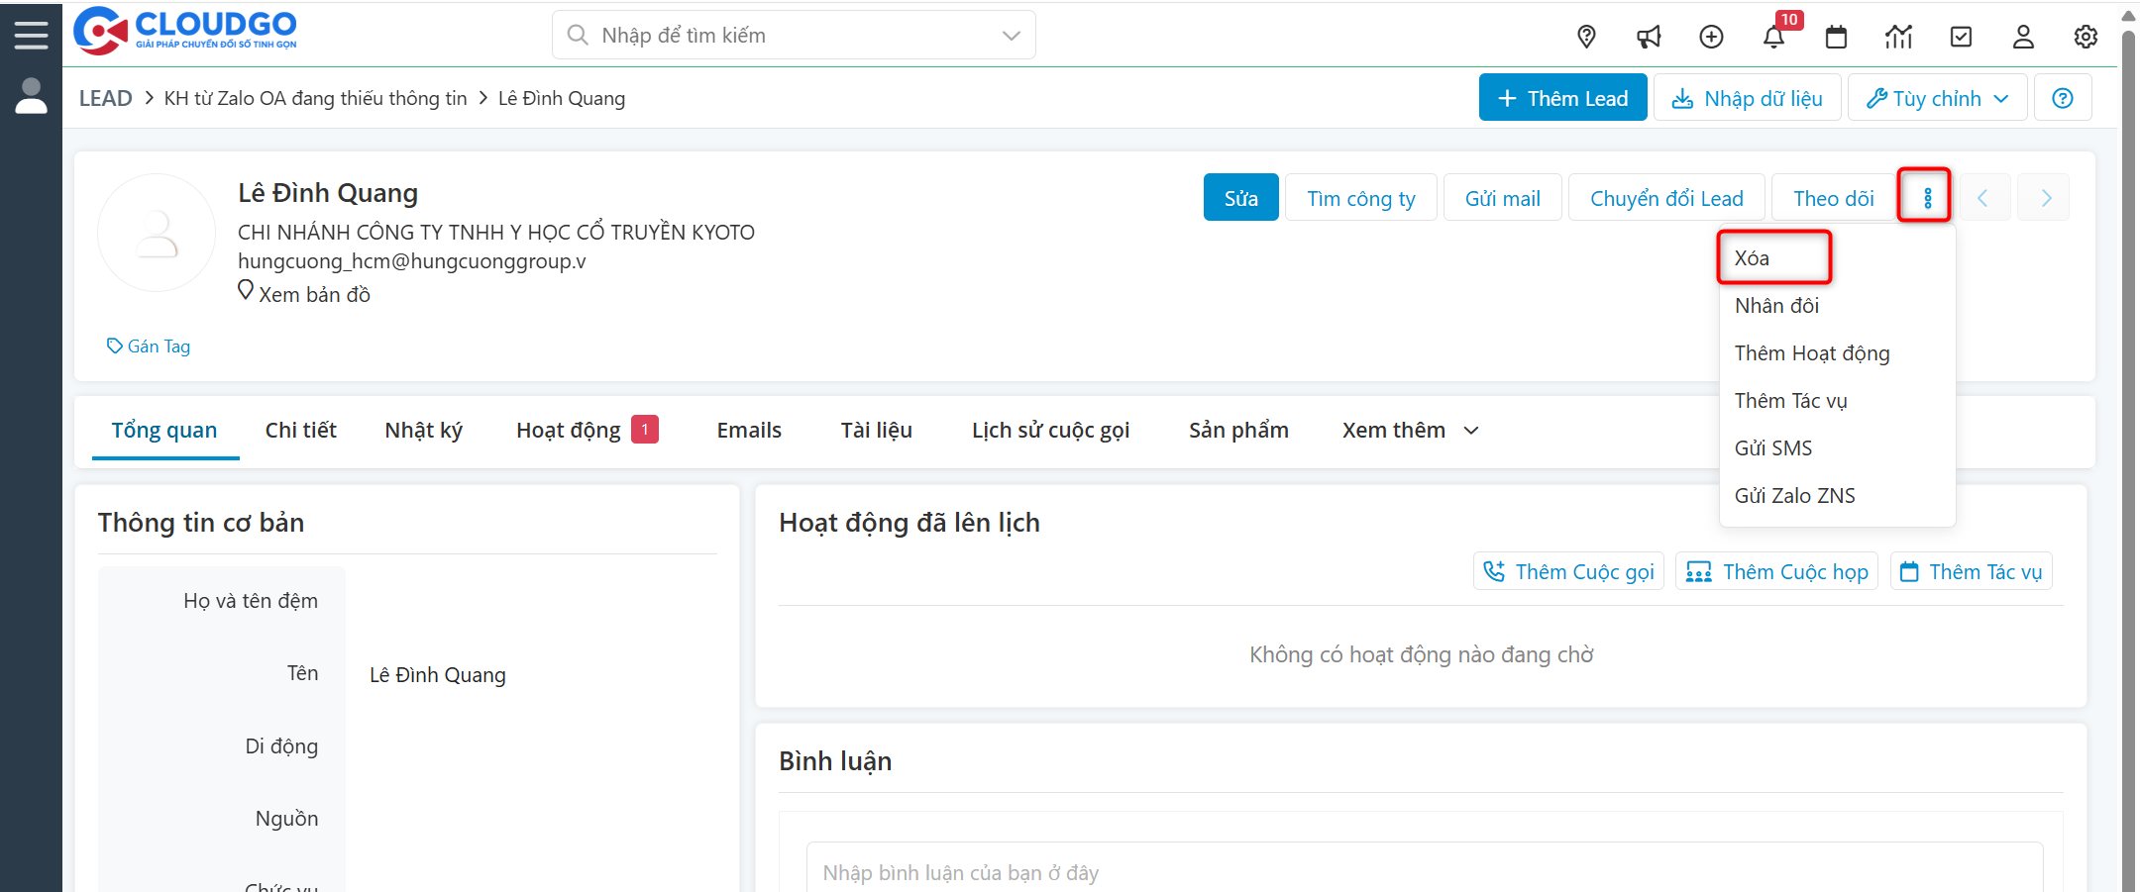Open the calendar icon in header
The image size is (2140, 892).
pyautogui.click(x=1836, y=37)
